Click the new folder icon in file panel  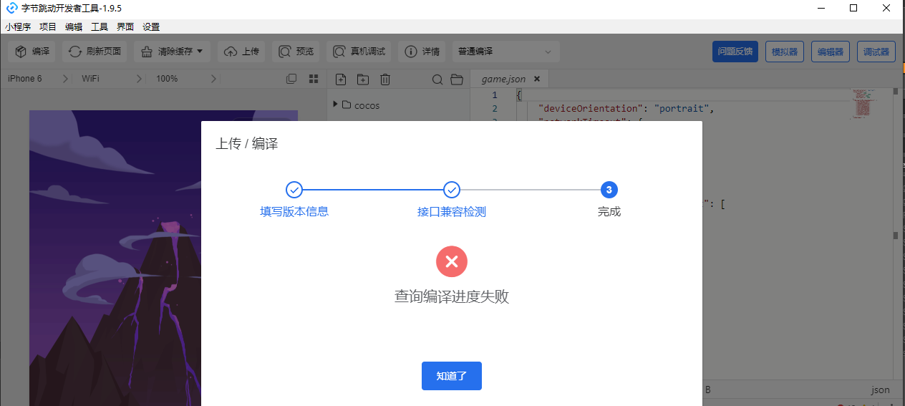tap(363, 79)
